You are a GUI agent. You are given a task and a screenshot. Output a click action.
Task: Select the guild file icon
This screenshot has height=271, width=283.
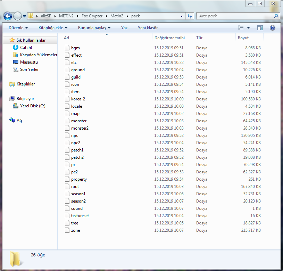(x=67, y=77)
